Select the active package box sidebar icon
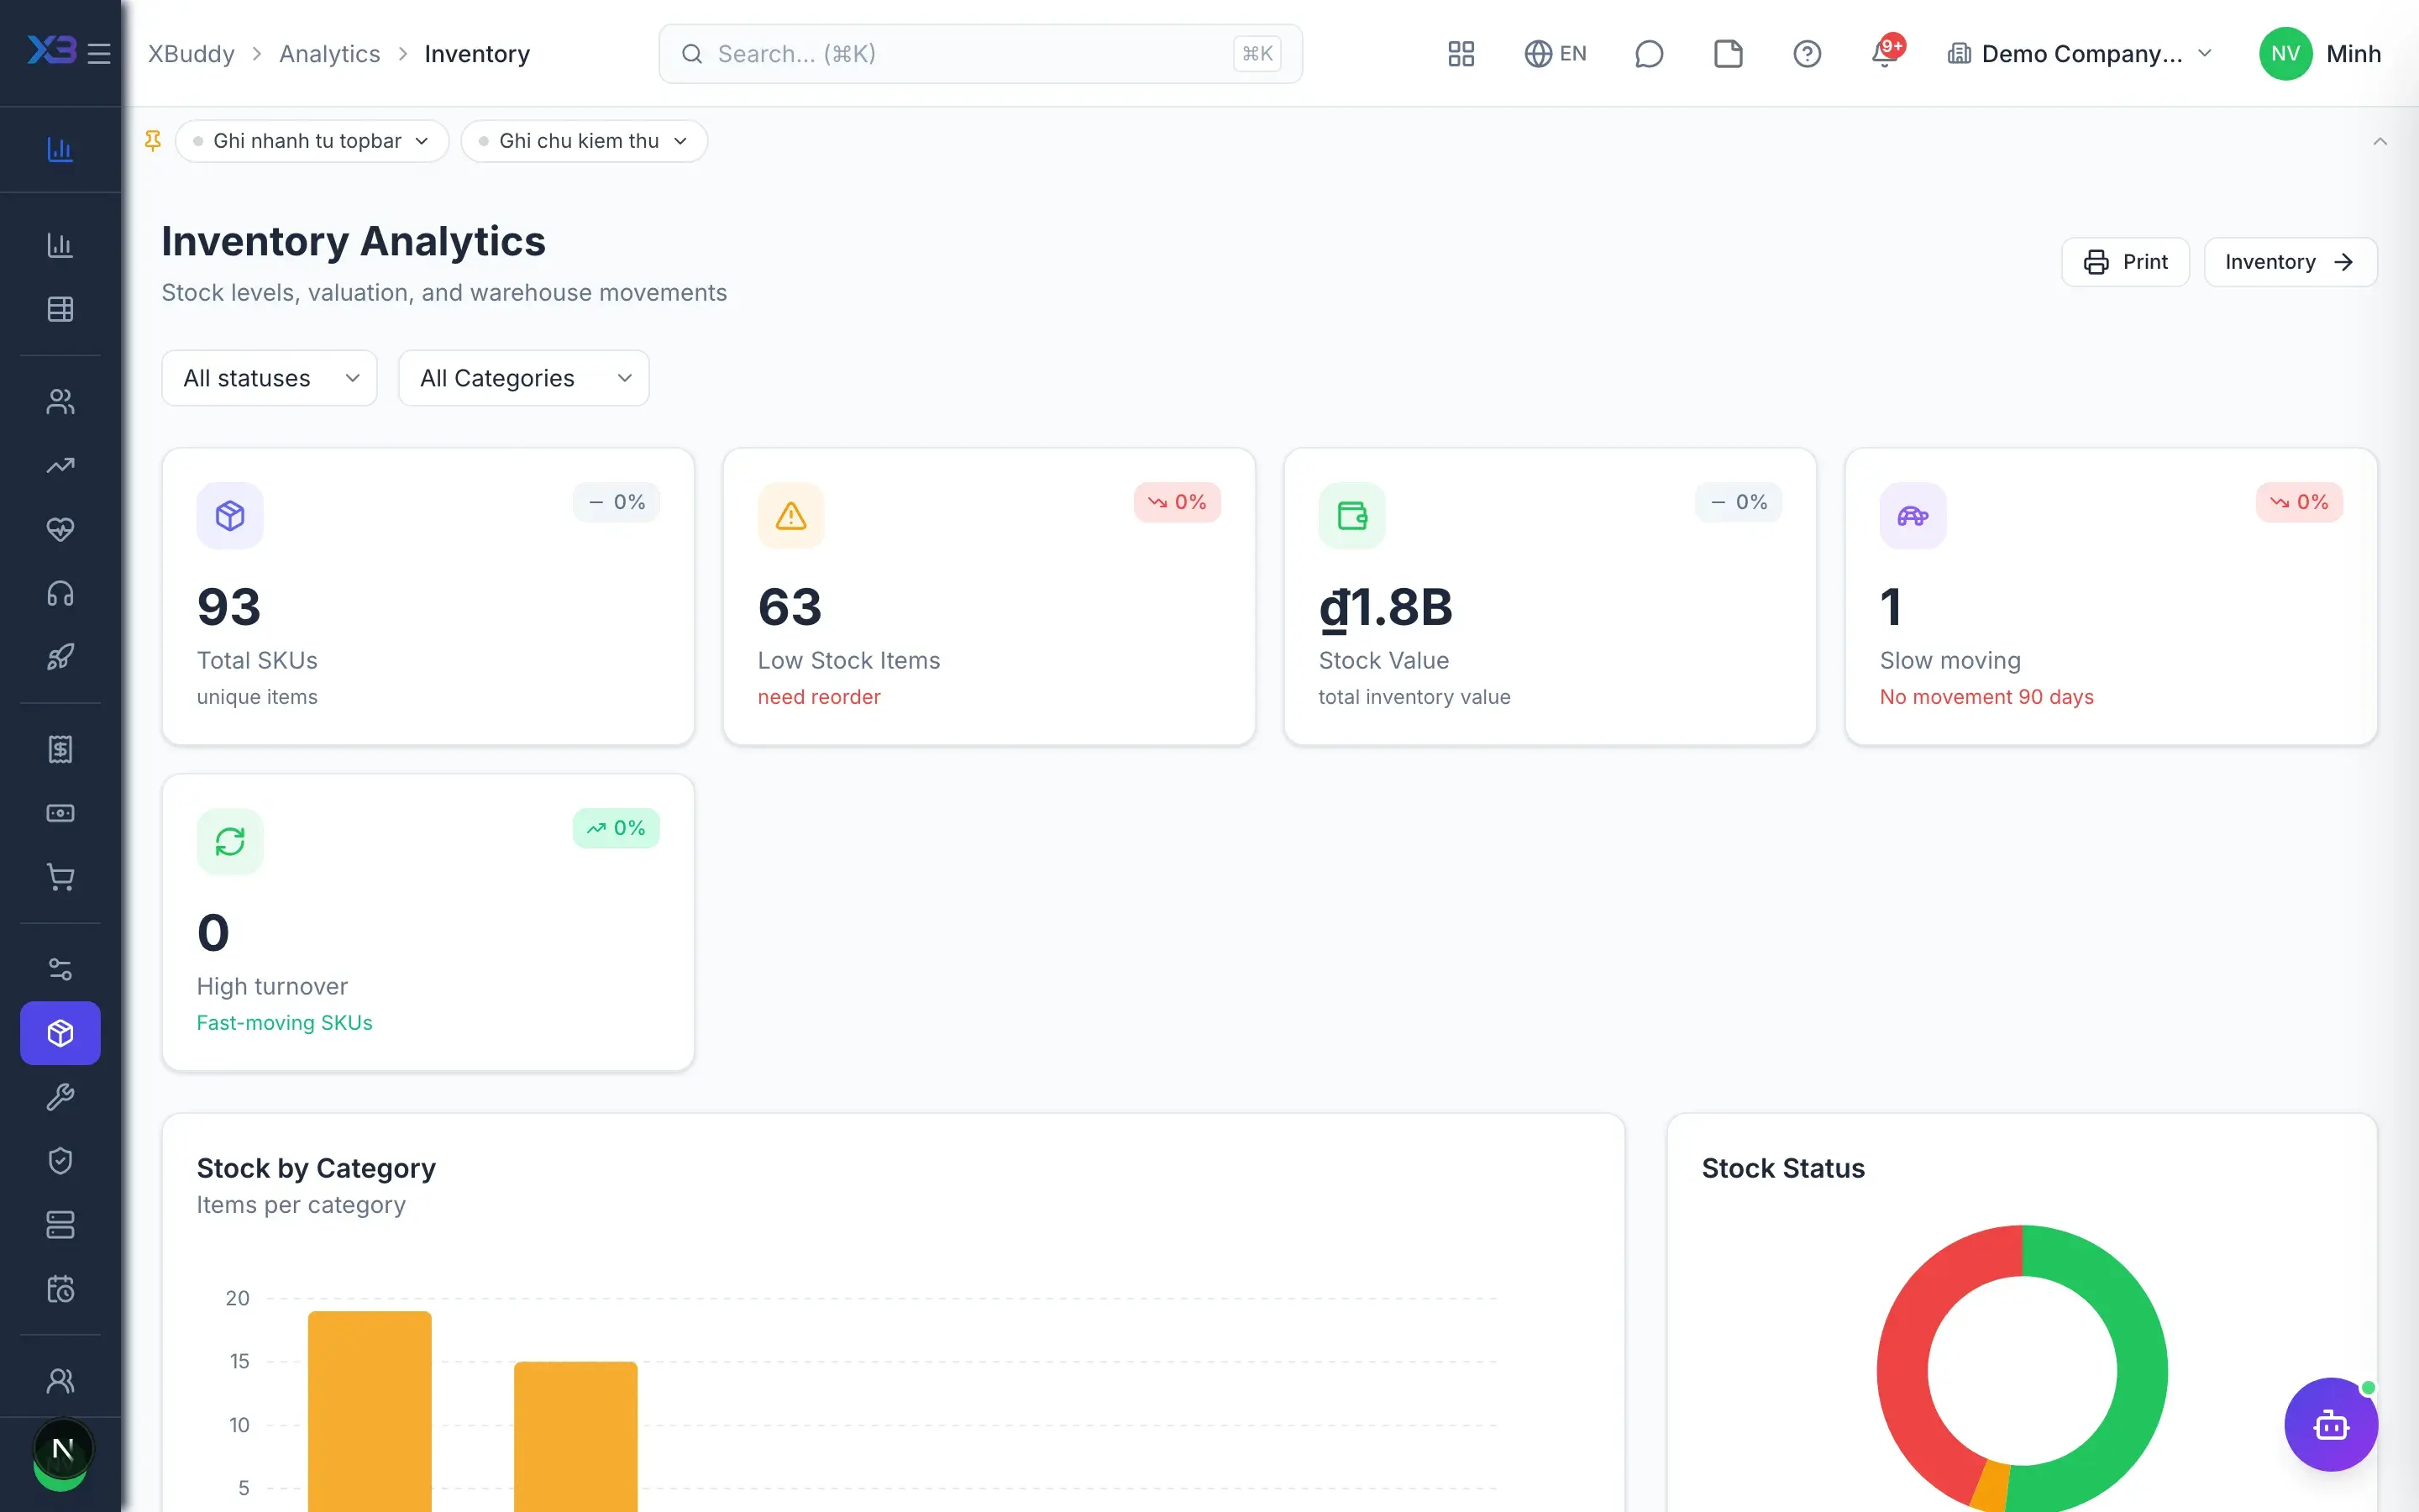This screenshot has height=1512, width=2419. [x=60, y=1033]
